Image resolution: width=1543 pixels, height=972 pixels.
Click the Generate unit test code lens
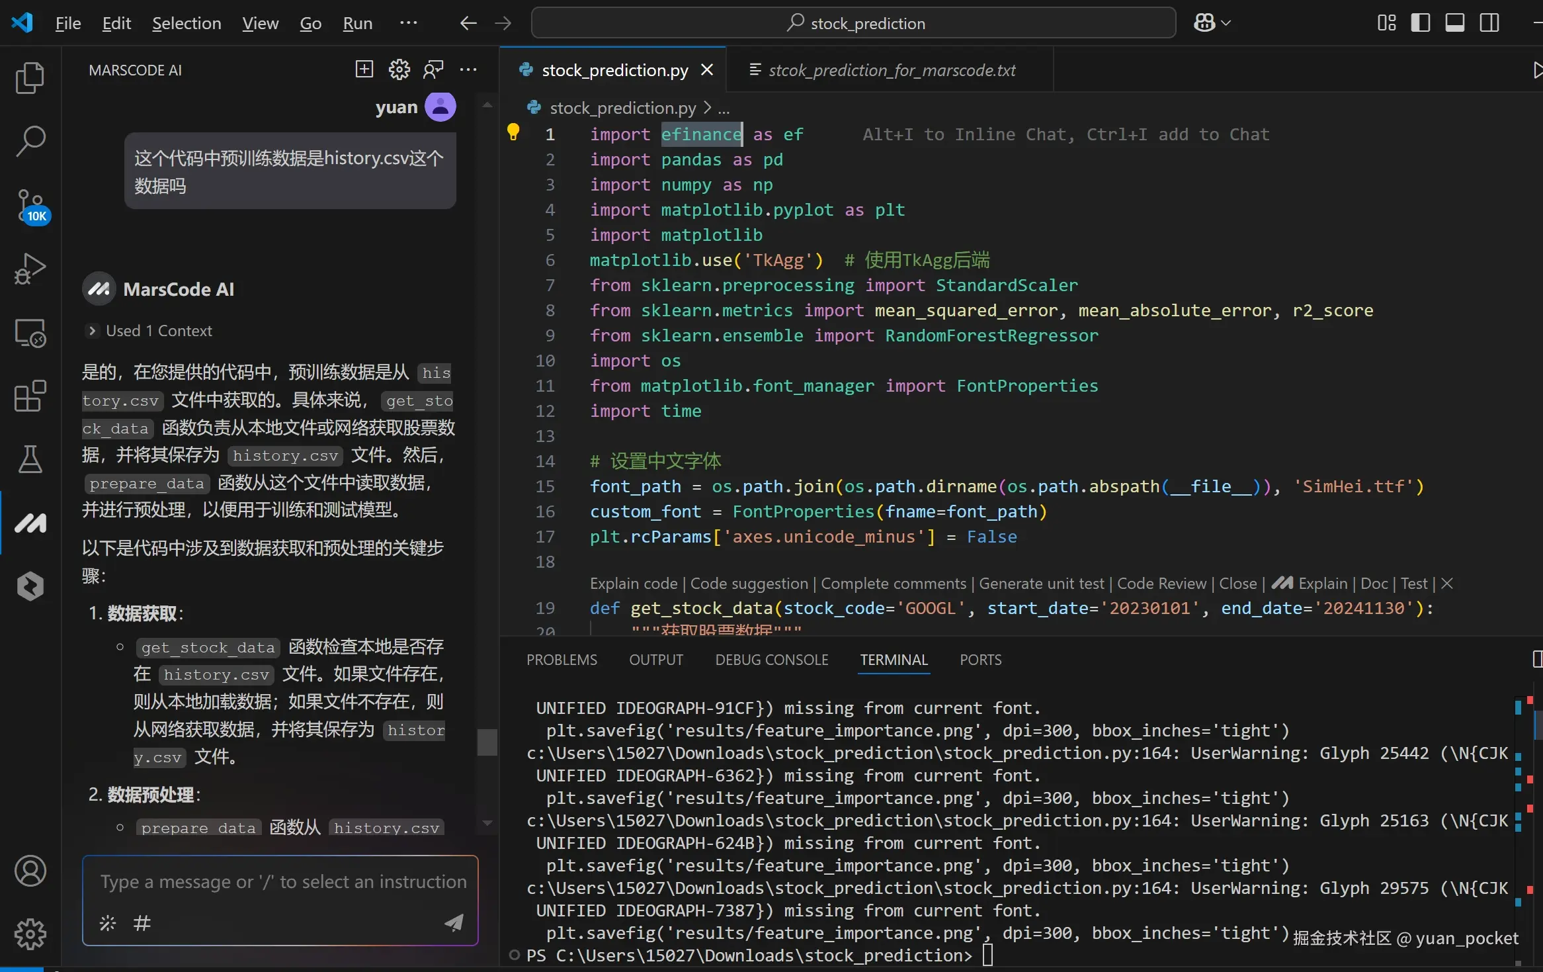(1041, 584)
